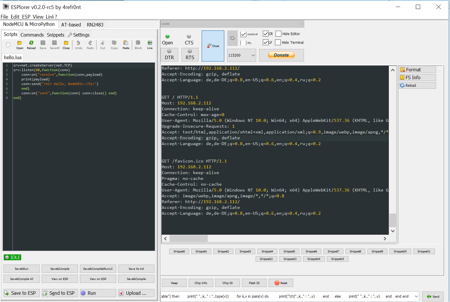
Task: Open the ESP menu
Action: (26, 17)
